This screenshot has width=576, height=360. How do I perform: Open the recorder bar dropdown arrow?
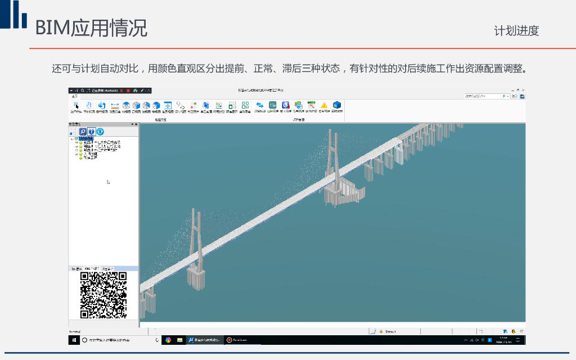click(x=71, y=91)
